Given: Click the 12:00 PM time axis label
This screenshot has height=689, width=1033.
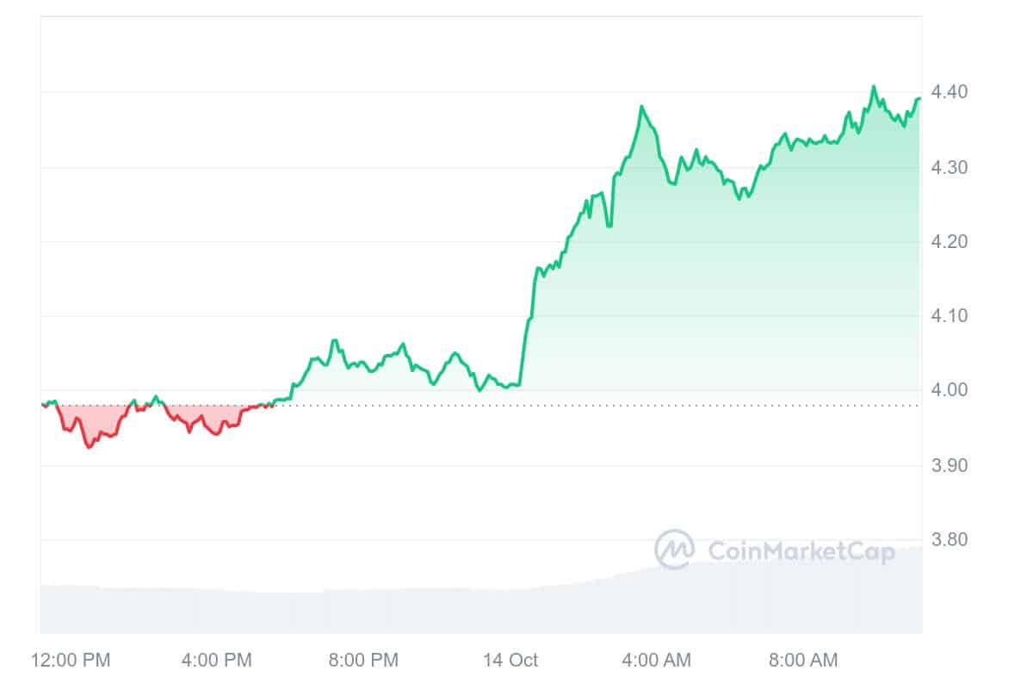Looking at the screenshot, I should point(71,661).
